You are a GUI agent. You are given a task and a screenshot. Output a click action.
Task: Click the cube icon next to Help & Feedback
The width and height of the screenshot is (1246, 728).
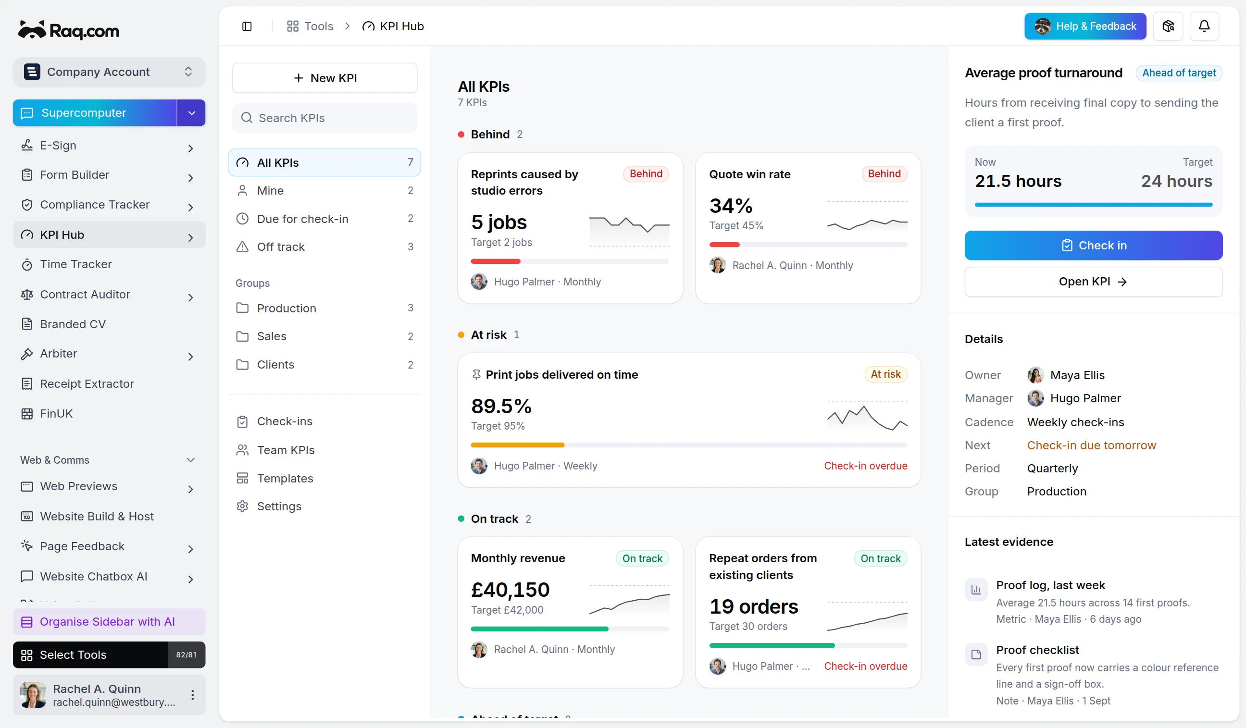[x=1168, y=26]
